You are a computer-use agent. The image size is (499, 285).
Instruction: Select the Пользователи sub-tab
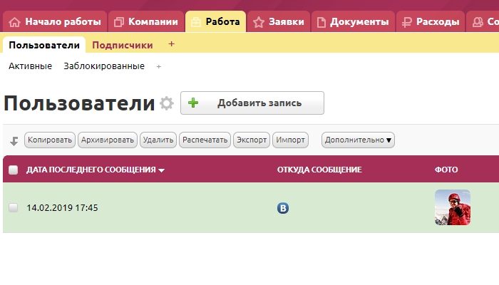tap(44, 45)
